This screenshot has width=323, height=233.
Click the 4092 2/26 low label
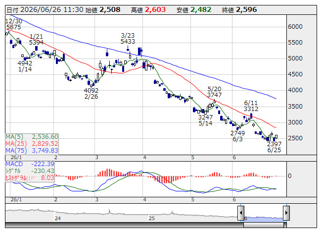(x=91, y=94)
